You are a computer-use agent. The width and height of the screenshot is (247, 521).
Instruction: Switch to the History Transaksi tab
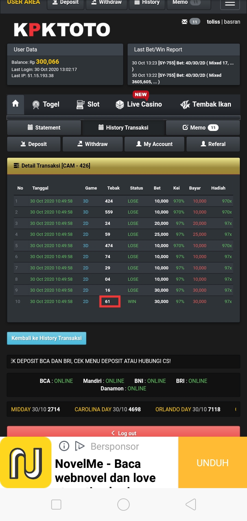pos(123,128)
